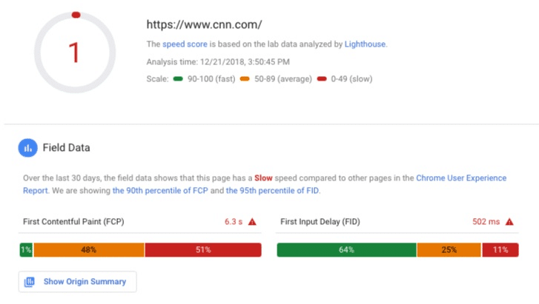Click the orange average scale indicator
539x304 pixels.
(x=245, y=79)
